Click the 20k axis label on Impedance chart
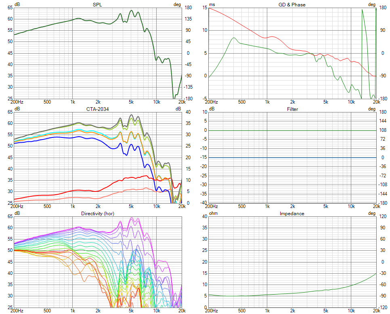Image resolution: width=390 pixels, height=314 pixels. pos(376,310)
